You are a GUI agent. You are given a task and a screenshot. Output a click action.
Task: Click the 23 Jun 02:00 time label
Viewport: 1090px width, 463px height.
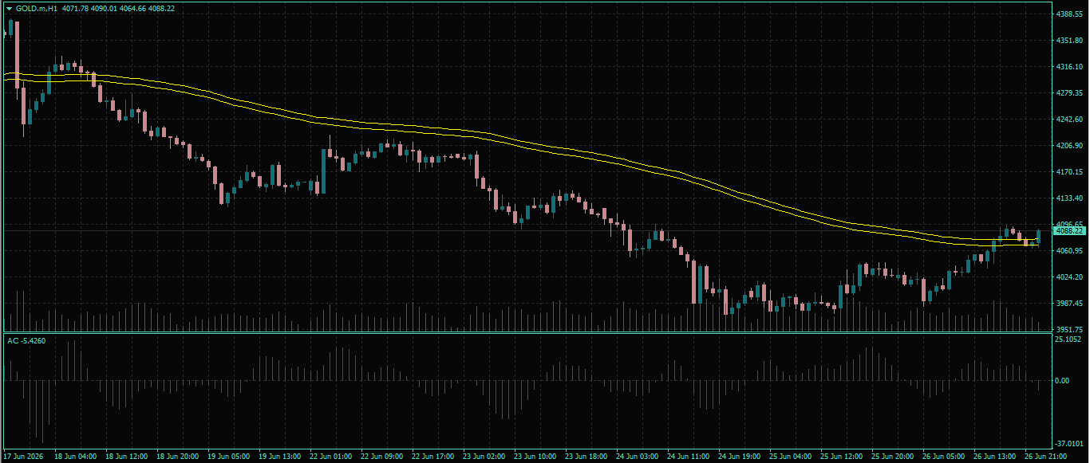(x=484, y=457)
